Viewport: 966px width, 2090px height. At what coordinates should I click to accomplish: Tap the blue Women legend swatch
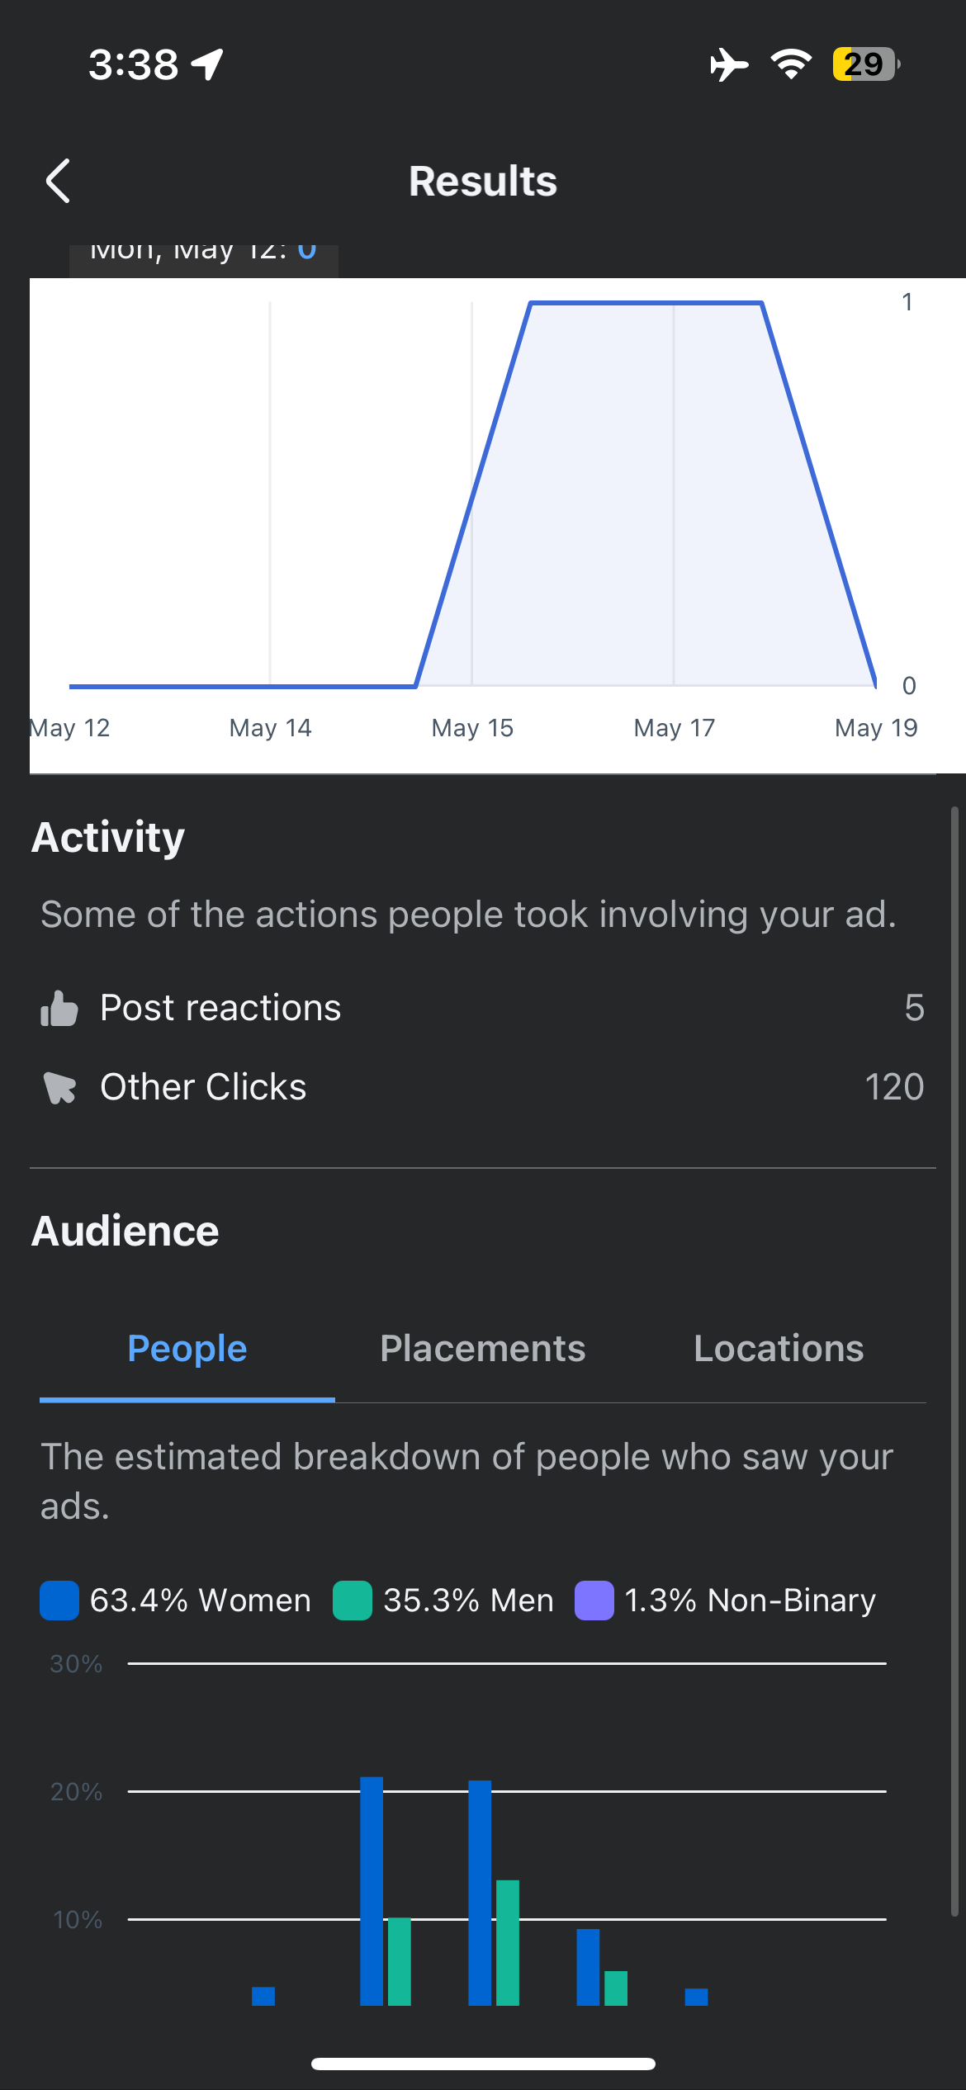(59, 1599)
